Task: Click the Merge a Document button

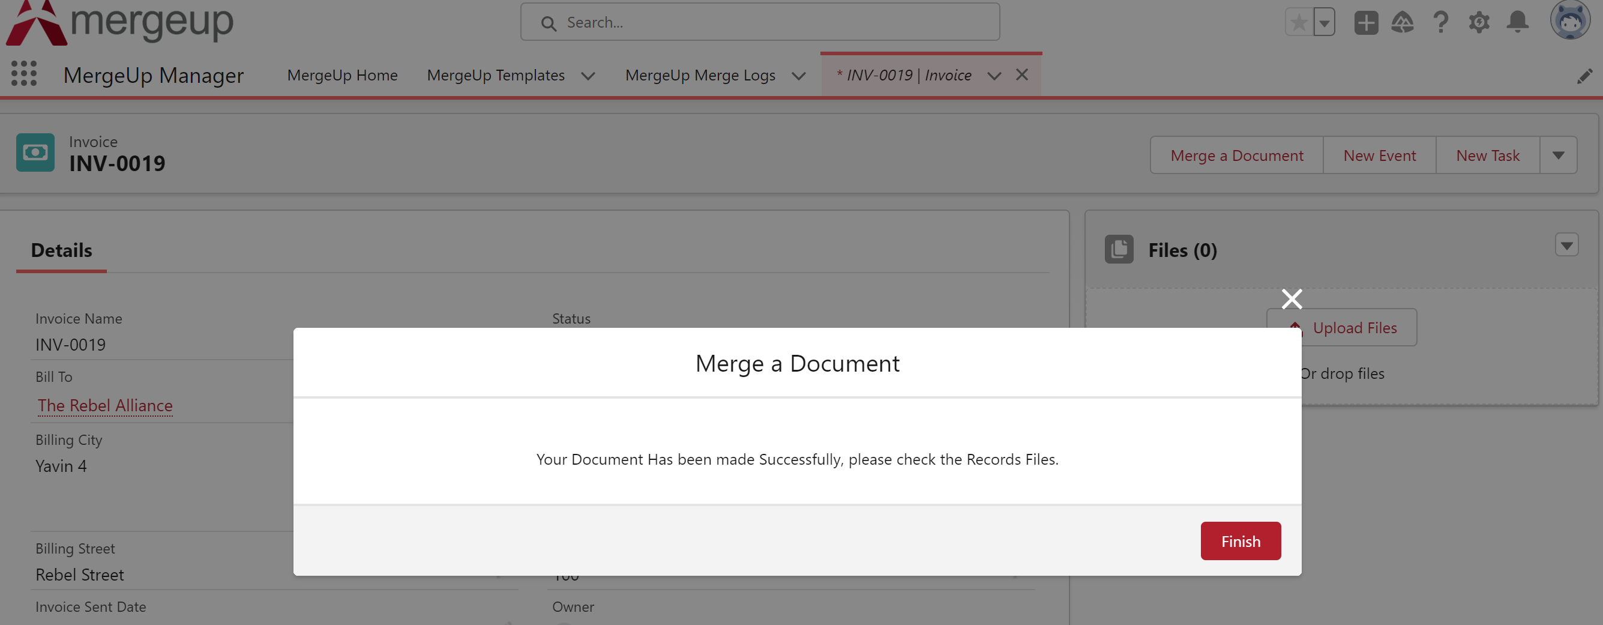Action: click(1236, 155)
